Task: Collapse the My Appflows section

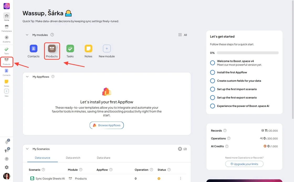Action: point(27,76)
